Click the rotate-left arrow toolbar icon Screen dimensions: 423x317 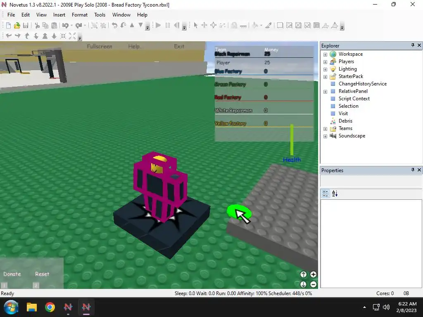click(115, 25)
